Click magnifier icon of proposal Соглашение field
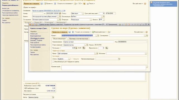 (x=60, y=19)
